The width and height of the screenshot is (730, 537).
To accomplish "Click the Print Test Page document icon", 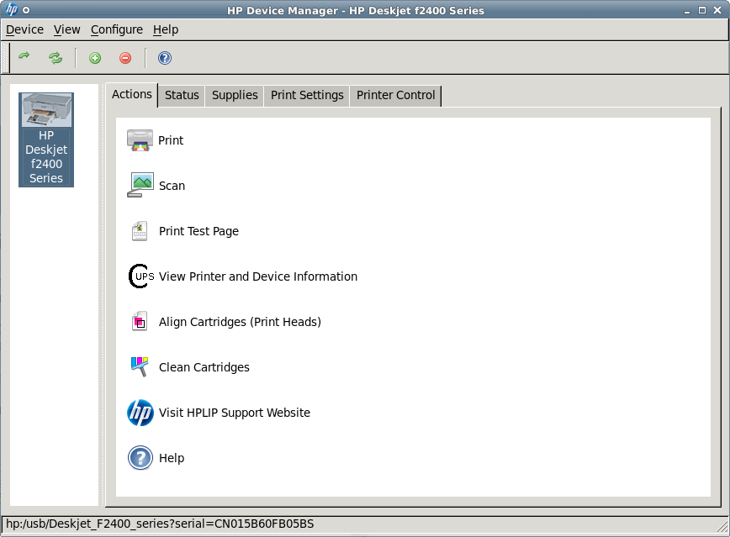I will (x=140, y=231).
